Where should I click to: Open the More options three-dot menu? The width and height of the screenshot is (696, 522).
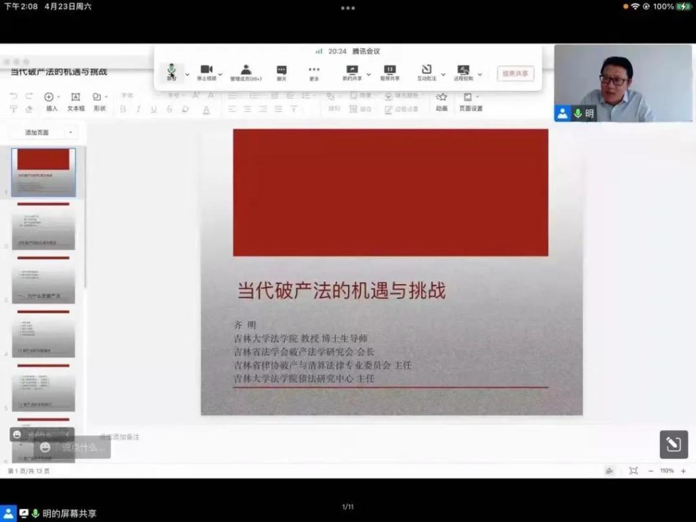(314, 71)
